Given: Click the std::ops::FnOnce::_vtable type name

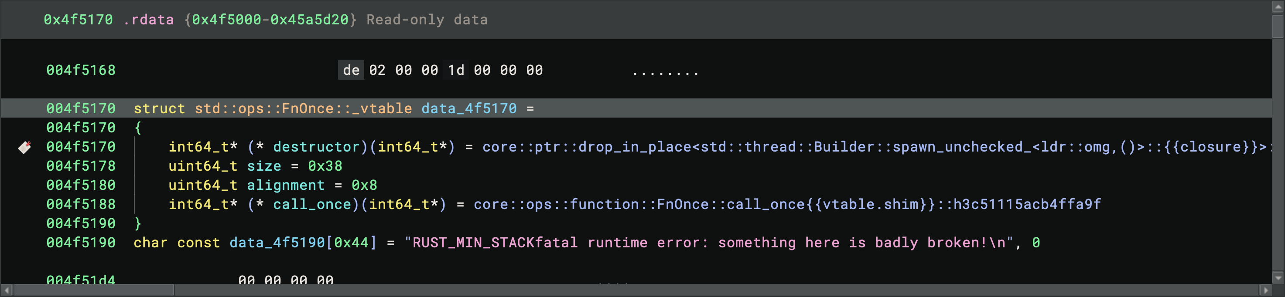Looking at the screenshot, I should (303, 108).
